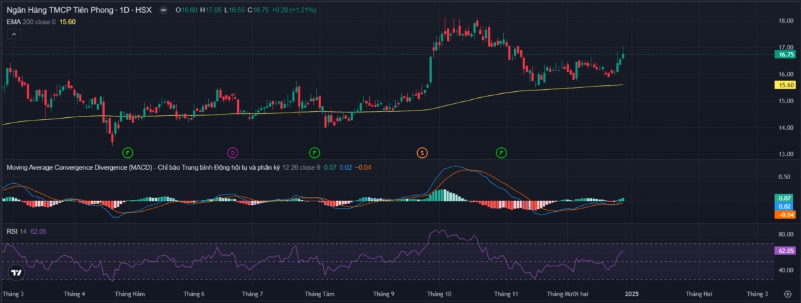Click the Tháng Hai time axis label
Image resolution: width=801 pixels, height=303 pixels.
tap(698, 294)
